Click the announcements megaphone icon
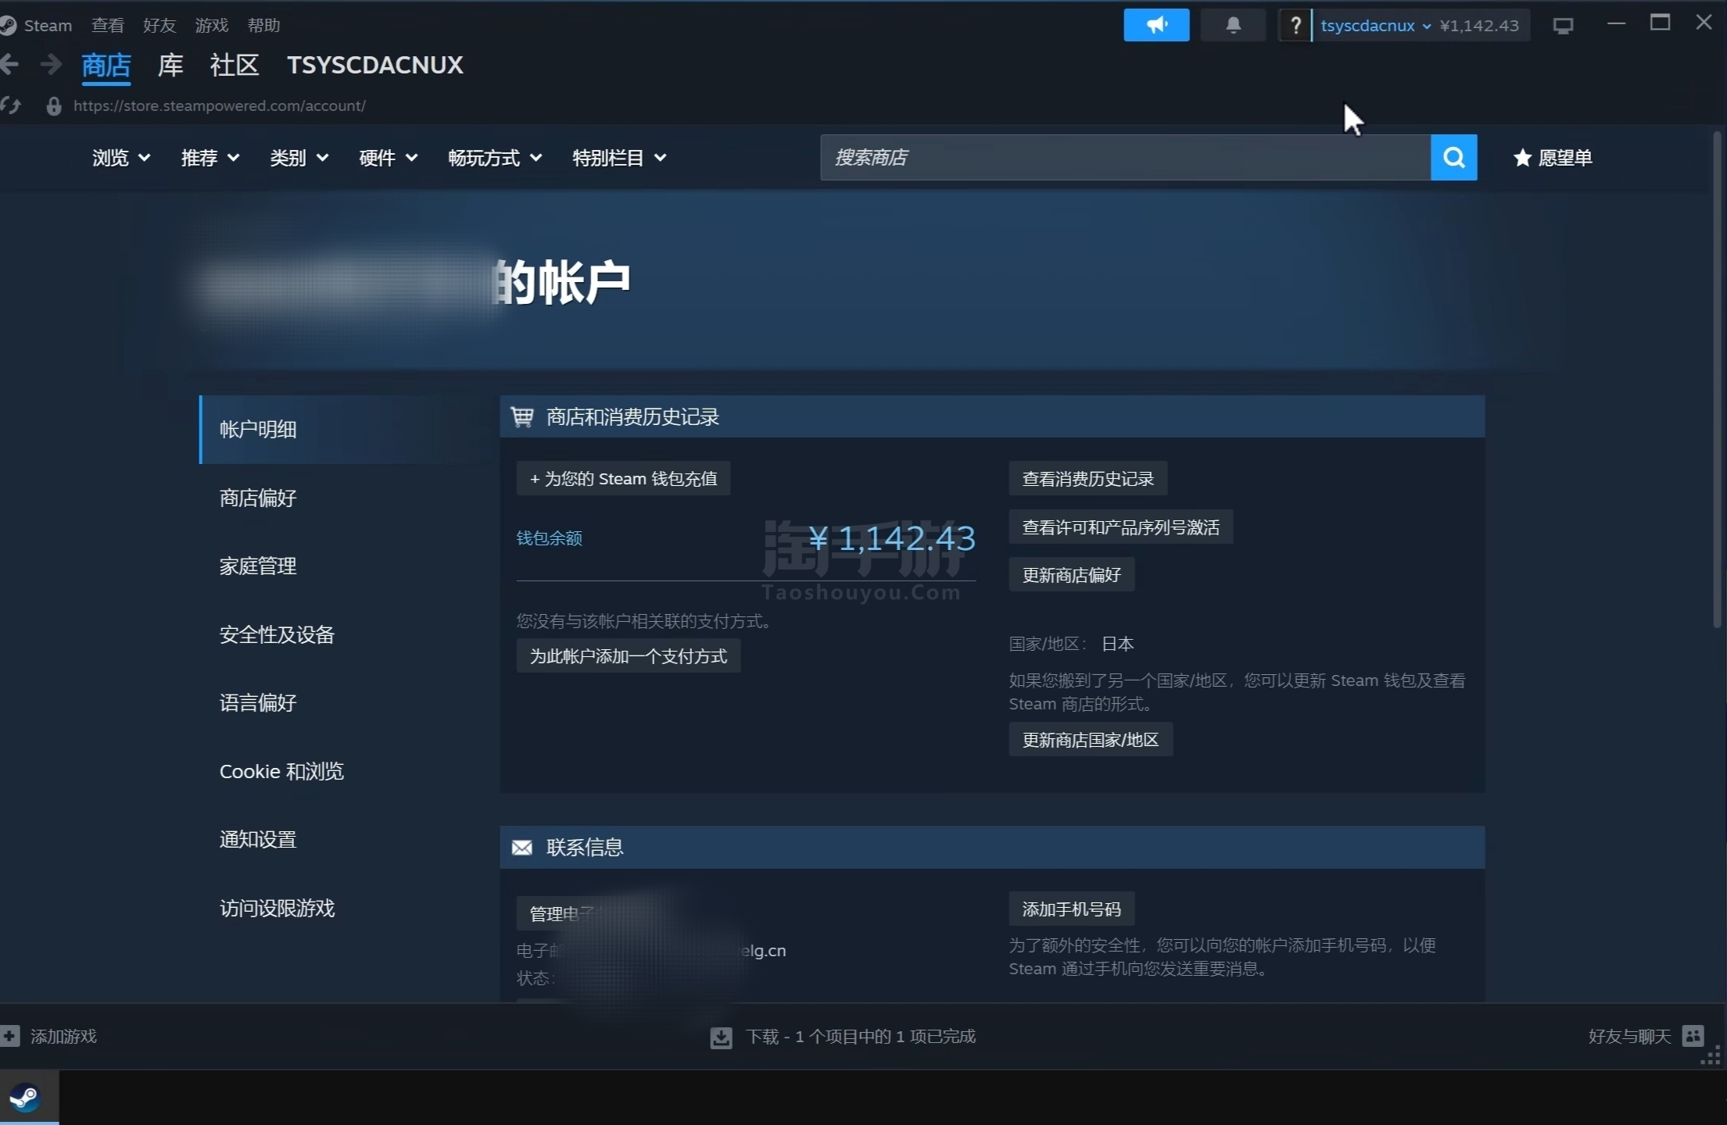Screen dimensions: 1727x1125 coord(1156,25)
